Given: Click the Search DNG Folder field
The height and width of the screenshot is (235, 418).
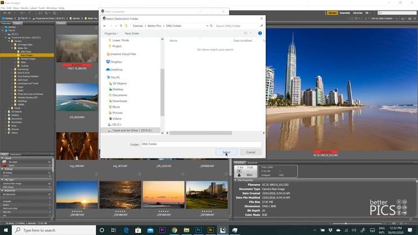Looking at the screenshot, I should (236, 26).
